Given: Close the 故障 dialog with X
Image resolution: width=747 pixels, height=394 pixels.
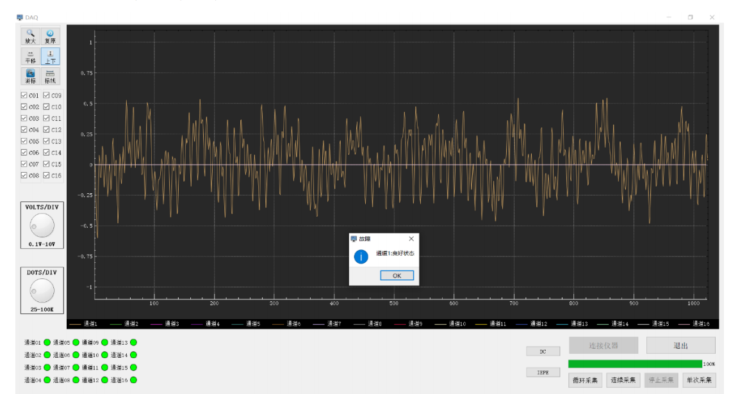Looking at the screenshot, I should [411, 239].
